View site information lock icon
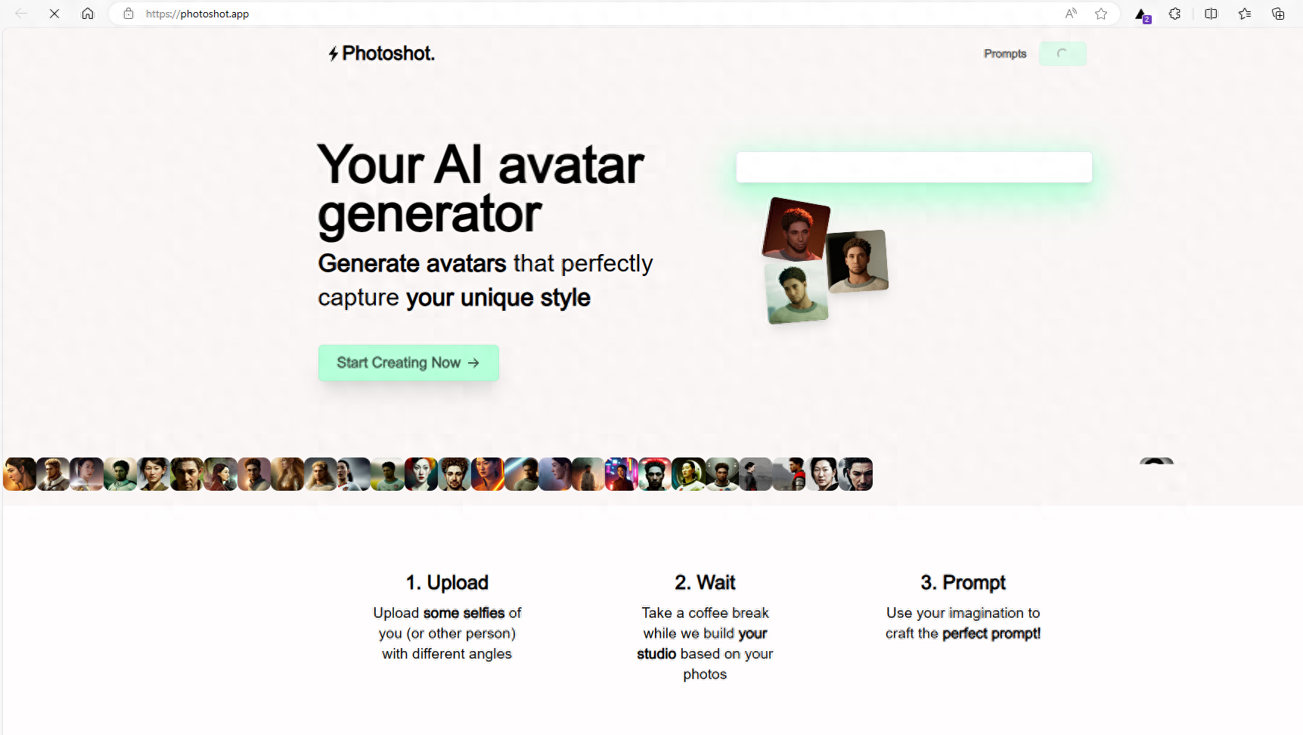Image resolution: width=1303 pixels, height=735 pixels. coord(129,14)
